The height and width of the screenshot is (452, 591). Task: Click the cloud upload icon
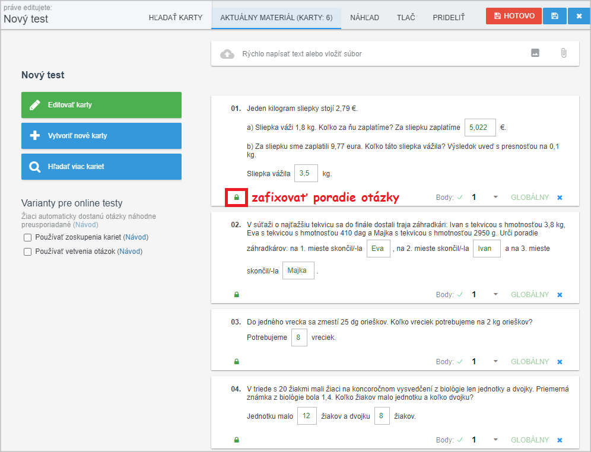click(227, 54)
